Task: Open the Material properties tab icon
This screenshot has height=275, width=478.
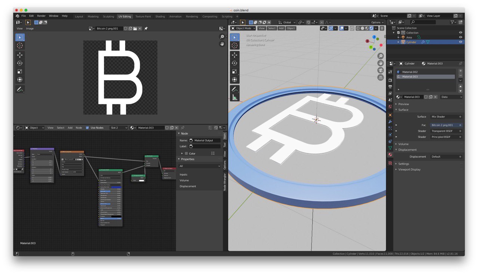Action: point(390,154)
